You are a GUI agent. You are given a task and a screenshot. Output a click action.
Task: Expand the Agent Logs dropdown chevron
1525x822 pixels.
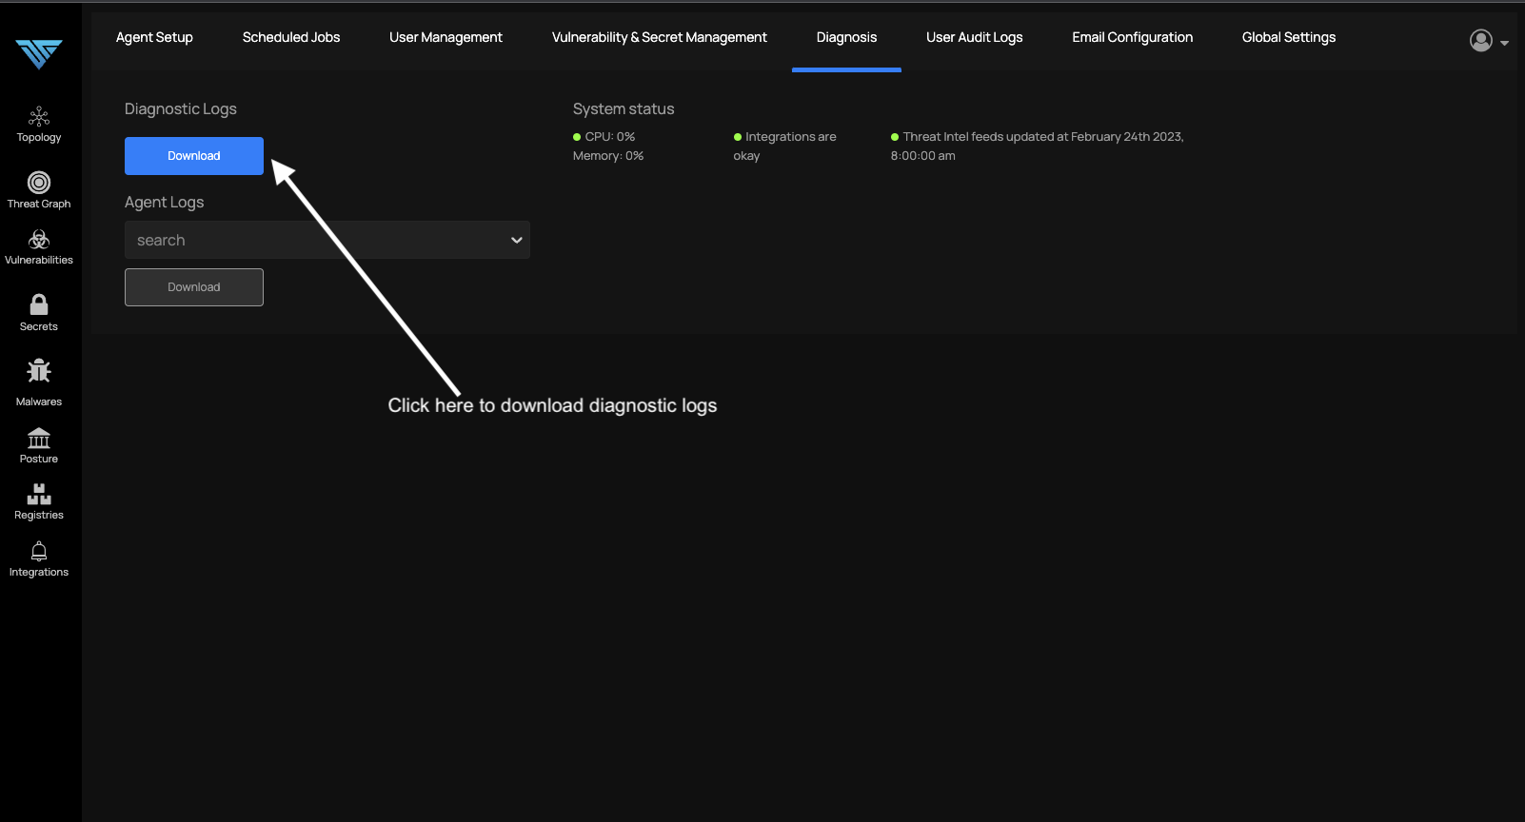coord(517,240)
